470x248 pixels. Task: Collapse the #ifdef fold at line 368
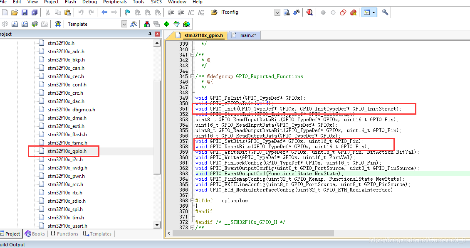click(x=192, y=201)
